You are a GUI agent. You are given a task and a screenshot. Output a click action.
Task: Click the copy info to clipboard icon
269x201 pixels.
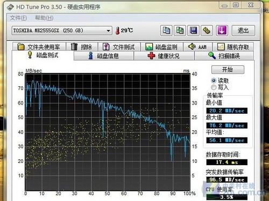(166, 31)
